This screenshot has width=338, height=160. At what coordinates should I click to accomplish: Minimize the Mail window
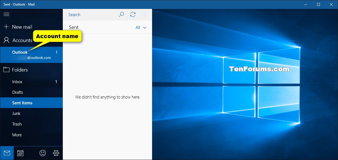click(306, 4)
